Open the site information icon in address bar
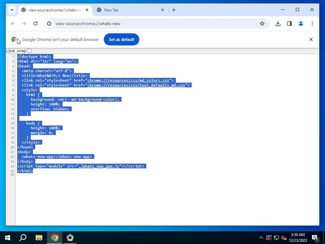The width and height of the screenshot is (325, 244). point(49,24)
